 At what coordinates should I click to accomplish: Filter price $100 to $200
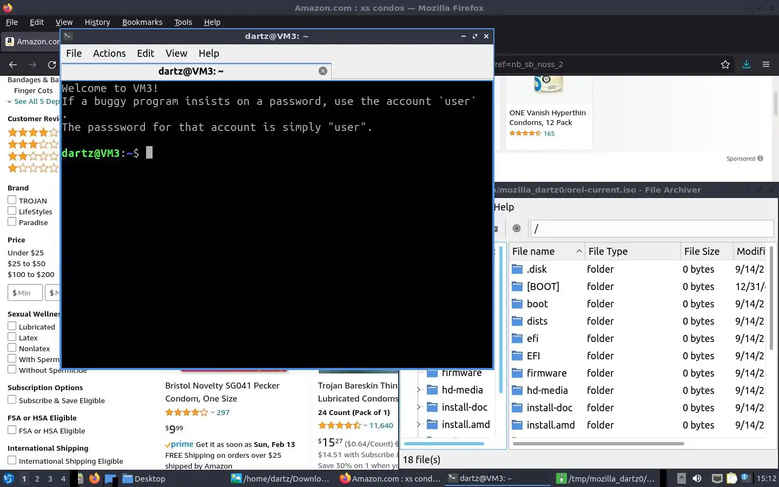(x=31, y=274)
